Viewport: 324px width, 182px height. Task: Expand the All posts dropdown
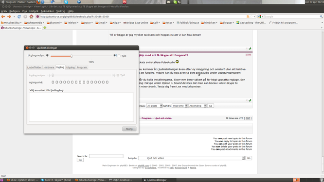[x=154, y=106]
